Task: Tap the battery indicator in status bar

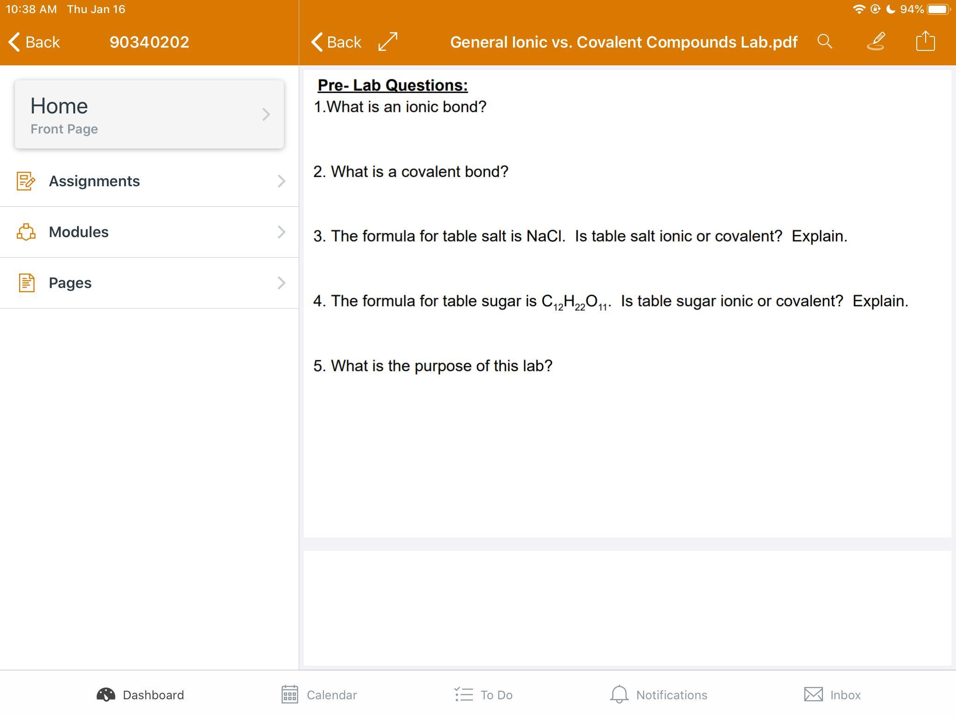Action: point(939,9)
